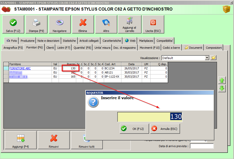This screenshot has width=234, height=159.
Task: Close the window with the X button
Action: [231, 3]
